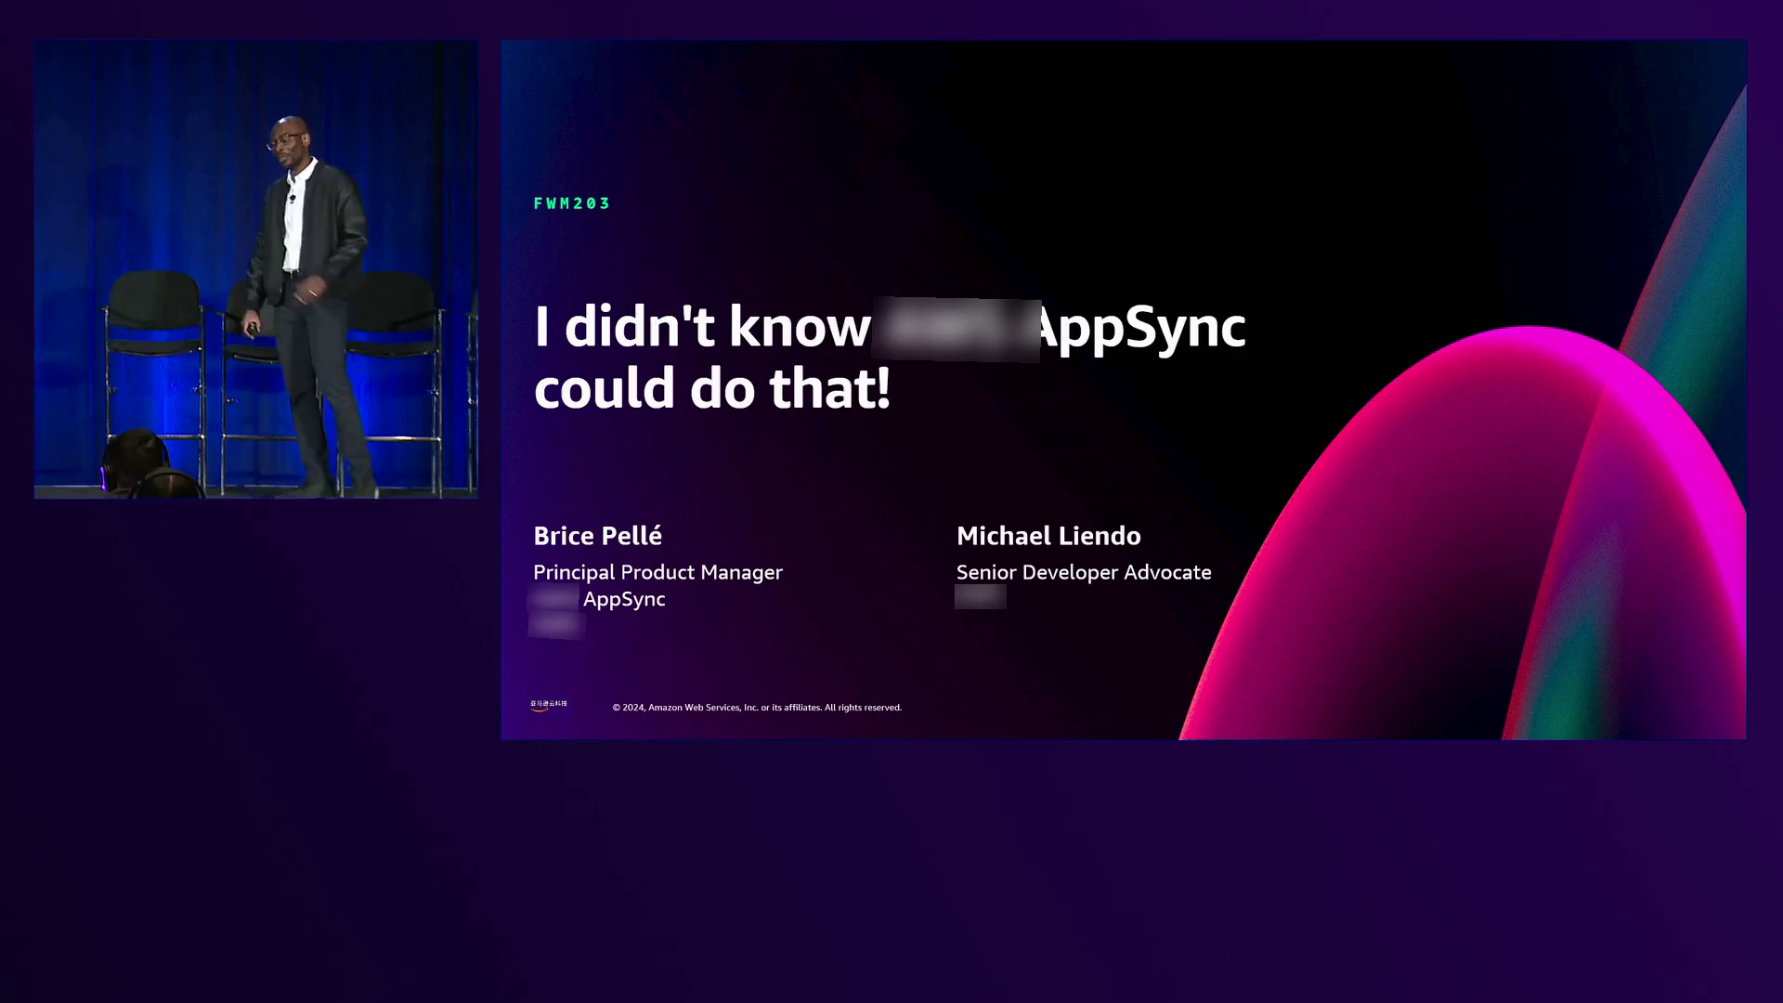
Task: Click the FWM203 session code text
Action: tap(572, 203)
